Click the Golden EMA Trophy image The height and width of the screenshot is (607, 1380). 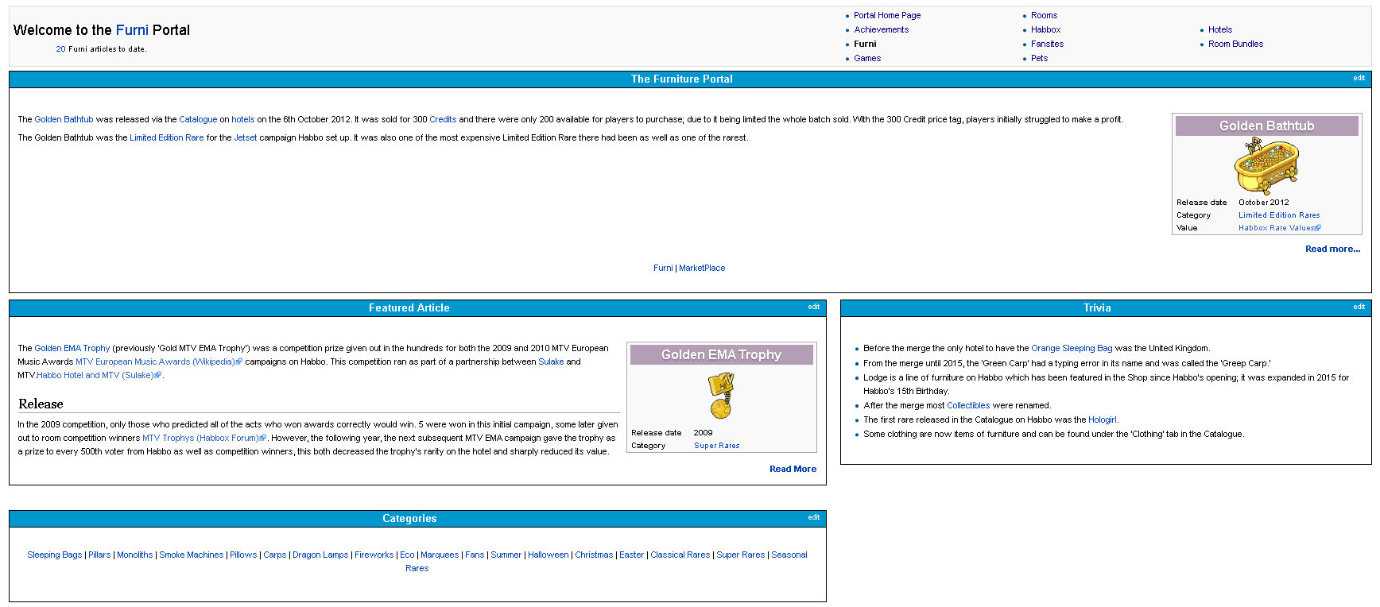point(721,396)
